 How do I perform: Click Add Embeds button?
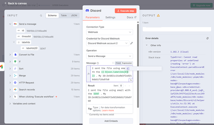click(x=111, y=121)
